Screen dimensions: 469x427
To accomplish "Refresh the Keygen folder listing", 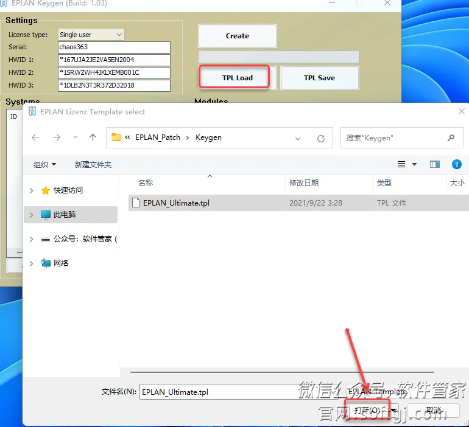I will [321, 138].
